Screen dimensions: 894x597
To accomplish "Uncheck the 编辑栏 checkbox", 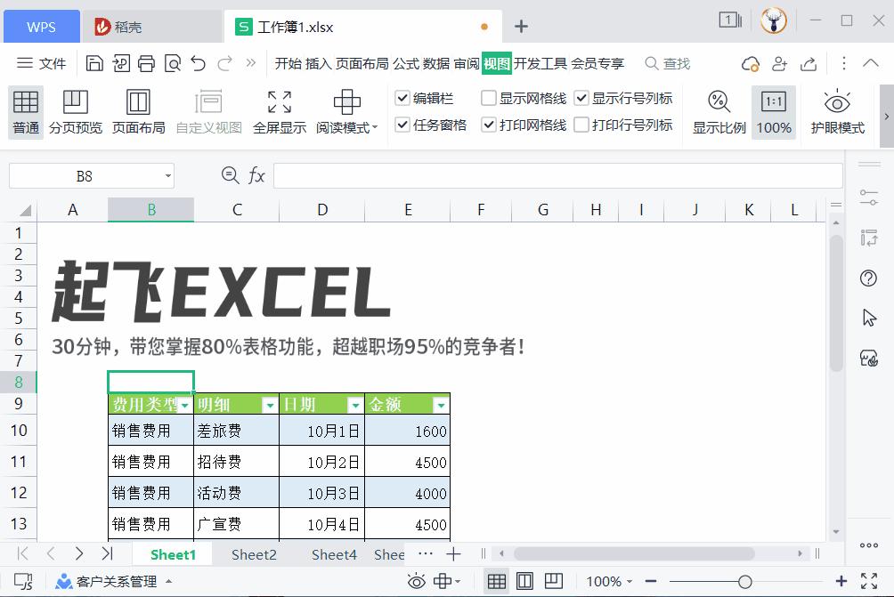I will [402, 98].
